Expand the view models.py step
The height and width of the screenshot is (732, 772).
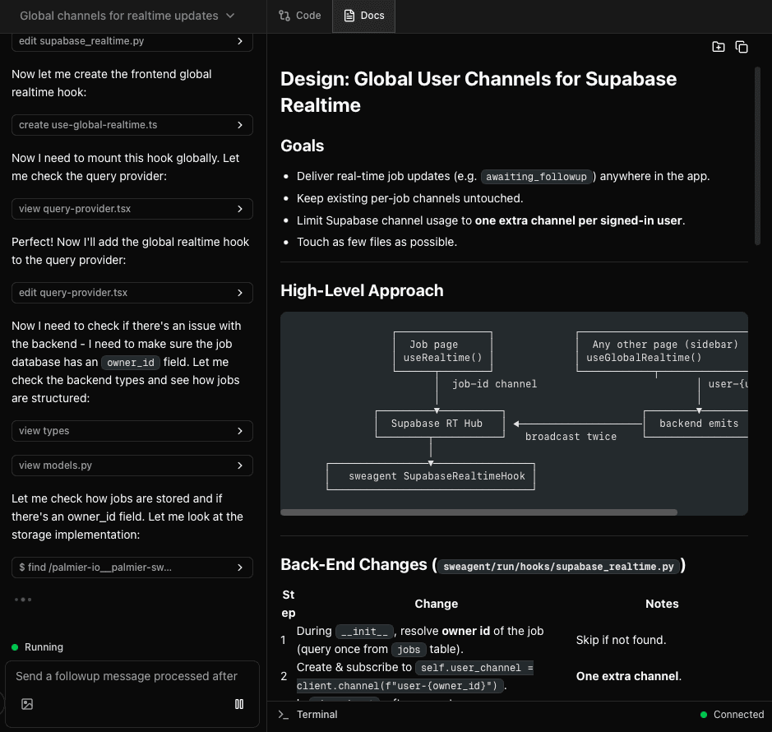point(132,466)
